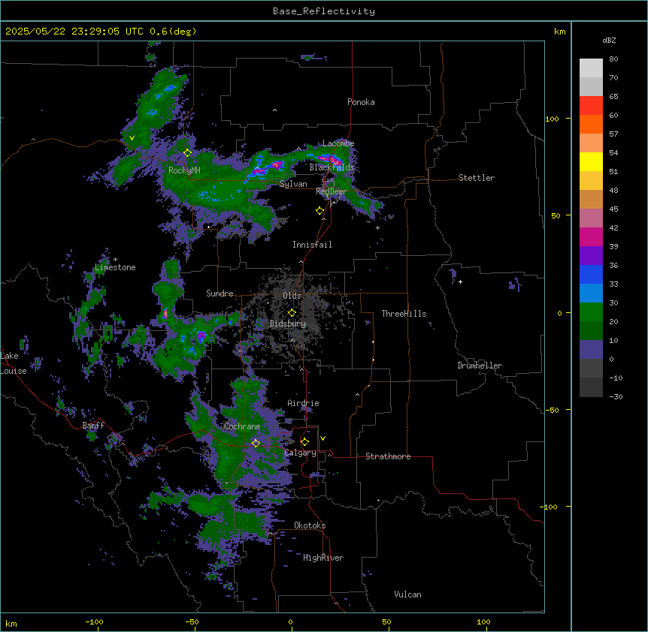The image size is (648, 632).
Task: Click the dBZ legend heading
Action: (x=609, y=40)
